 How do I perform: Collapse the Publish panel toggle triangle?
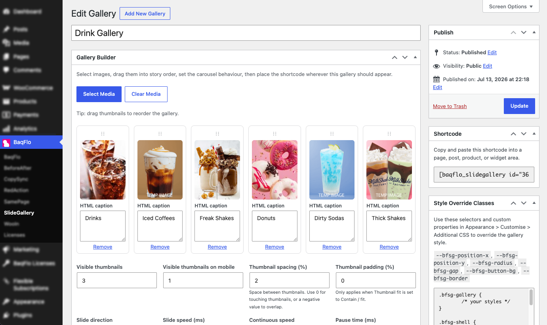click(x=534, y=32)
